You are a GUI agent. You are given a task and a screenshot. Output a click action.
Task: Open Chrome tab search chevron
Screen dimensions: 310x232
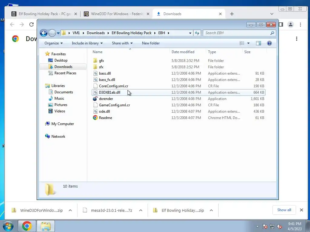pyautogui.click(x=272, y=14)
